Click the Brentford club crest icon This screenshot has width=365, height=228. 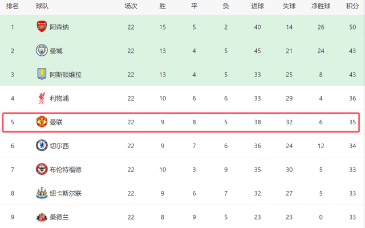tap(41, 169)
